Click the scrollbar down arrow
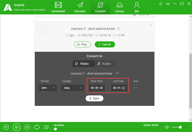 pos(190,120)
